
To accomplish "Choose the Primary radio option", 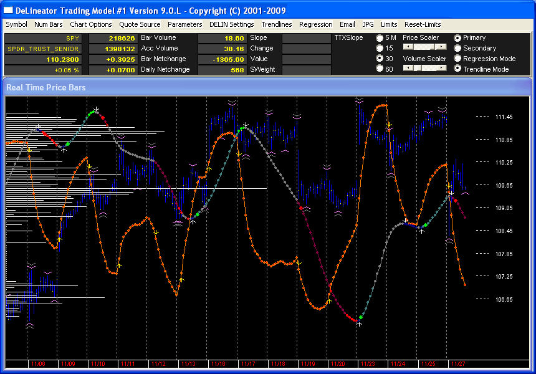I will pyautogui.click(x=457, y=38).
